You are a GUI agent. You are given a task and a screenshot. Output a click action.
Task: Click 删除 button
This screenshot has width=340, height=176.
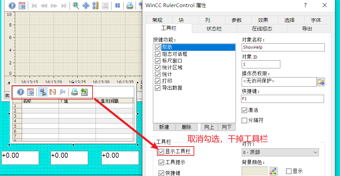tap(186, 127)
